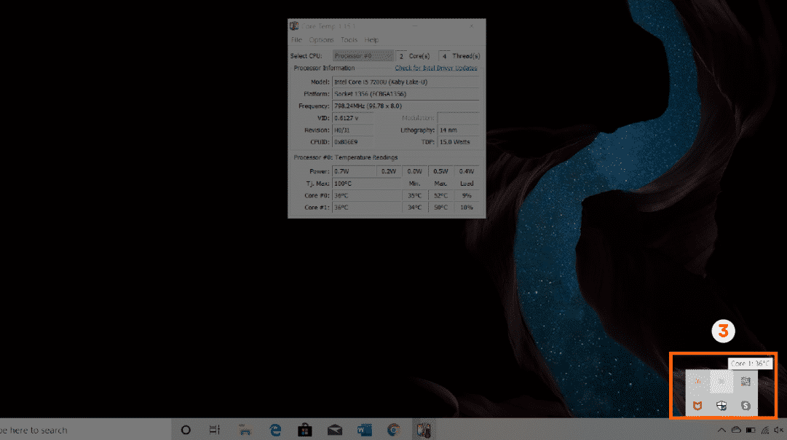Click Core #1 min temperature 34°C
This screenshot has width=787, height=440.
(x=414, y=208)
